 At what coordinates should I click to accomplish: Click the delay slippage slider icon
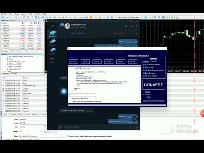click(x=67, y=136)
